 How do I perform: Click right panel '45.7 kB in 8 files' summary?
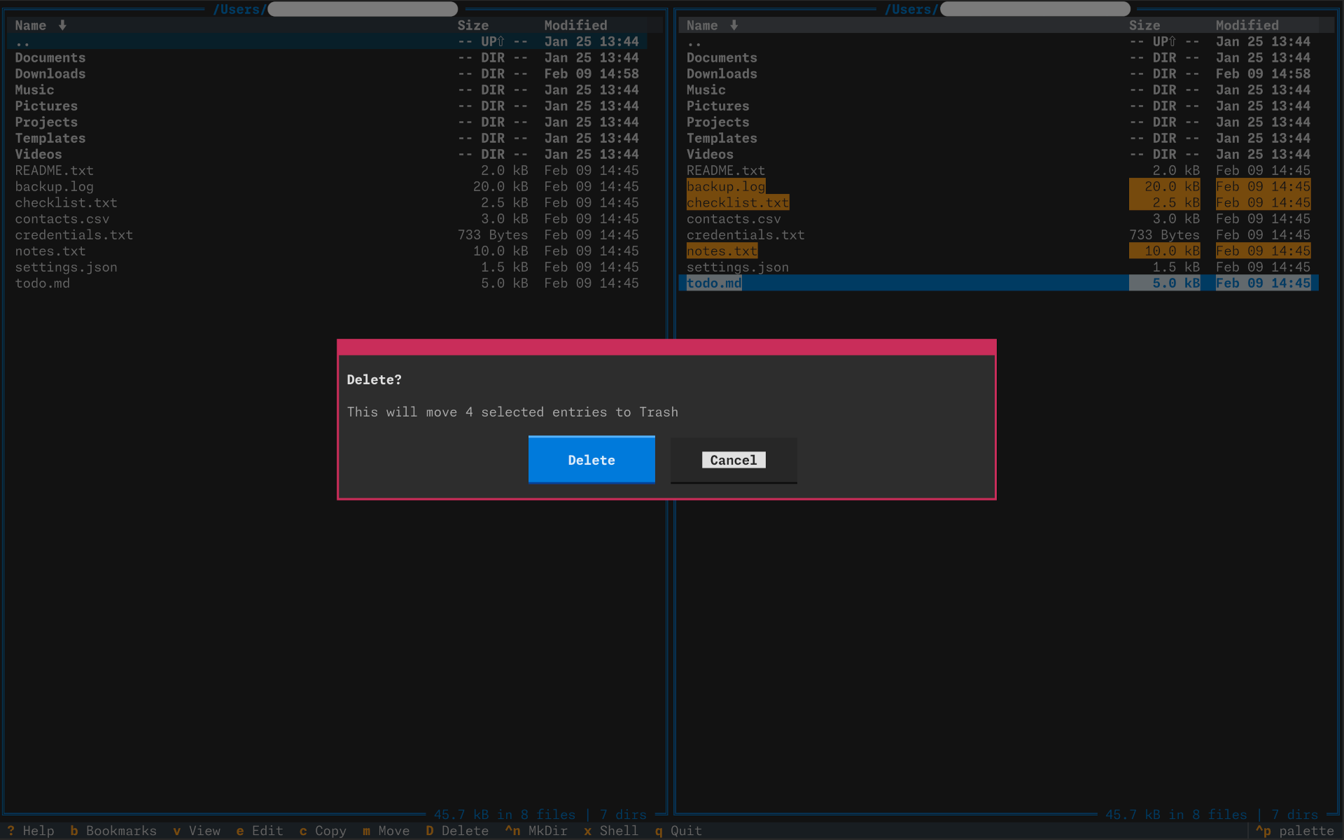tap(1175, 815)
